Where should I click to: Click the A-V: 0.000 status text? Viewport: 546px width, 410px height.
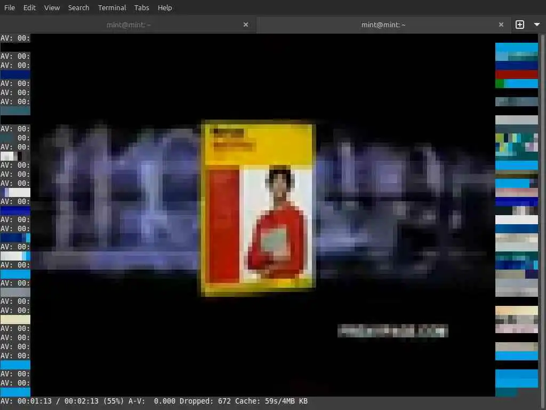[x=152, y=401]
